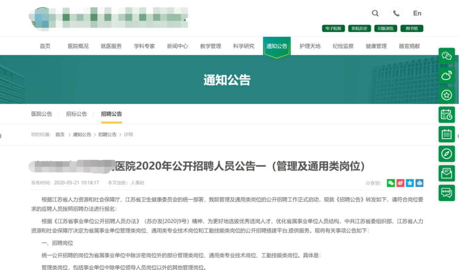Open the WeChat sidebar icon
Viewport: 459px width, 270px height.
(x=447, y=56)
